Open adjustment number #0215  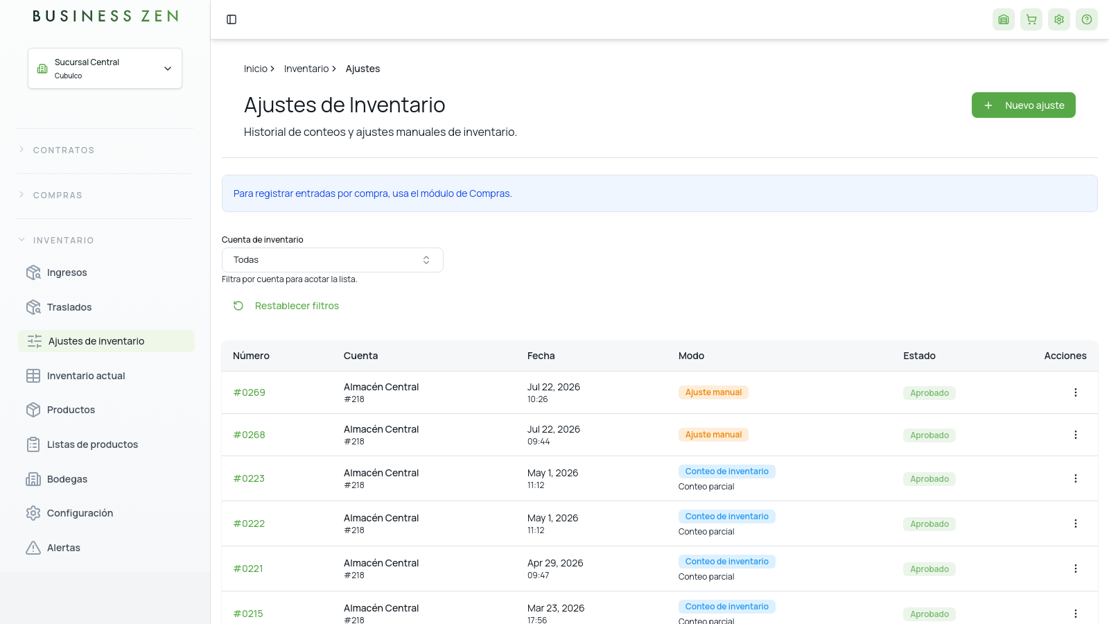tap(248, 614)
